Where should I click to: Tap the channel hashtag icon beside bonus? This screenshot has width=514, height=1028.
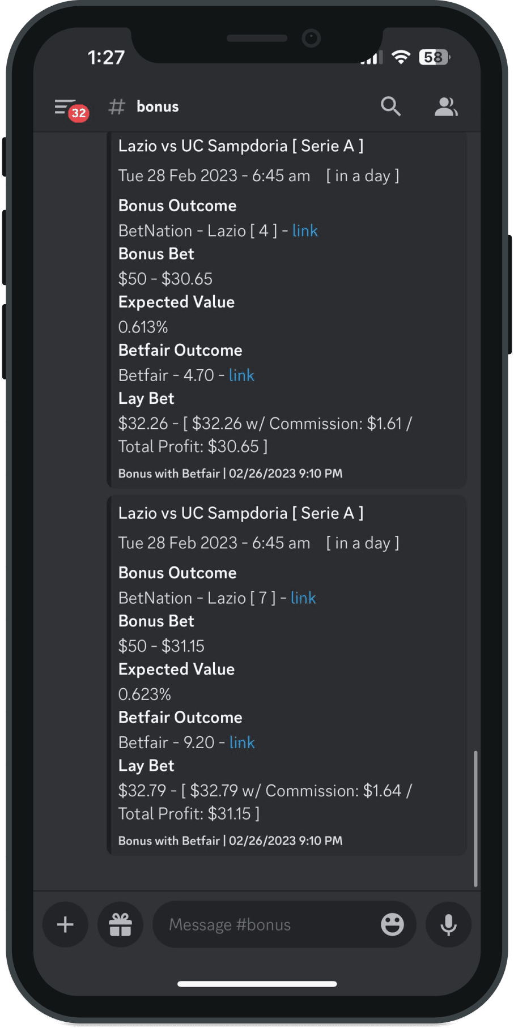point(116,106)
